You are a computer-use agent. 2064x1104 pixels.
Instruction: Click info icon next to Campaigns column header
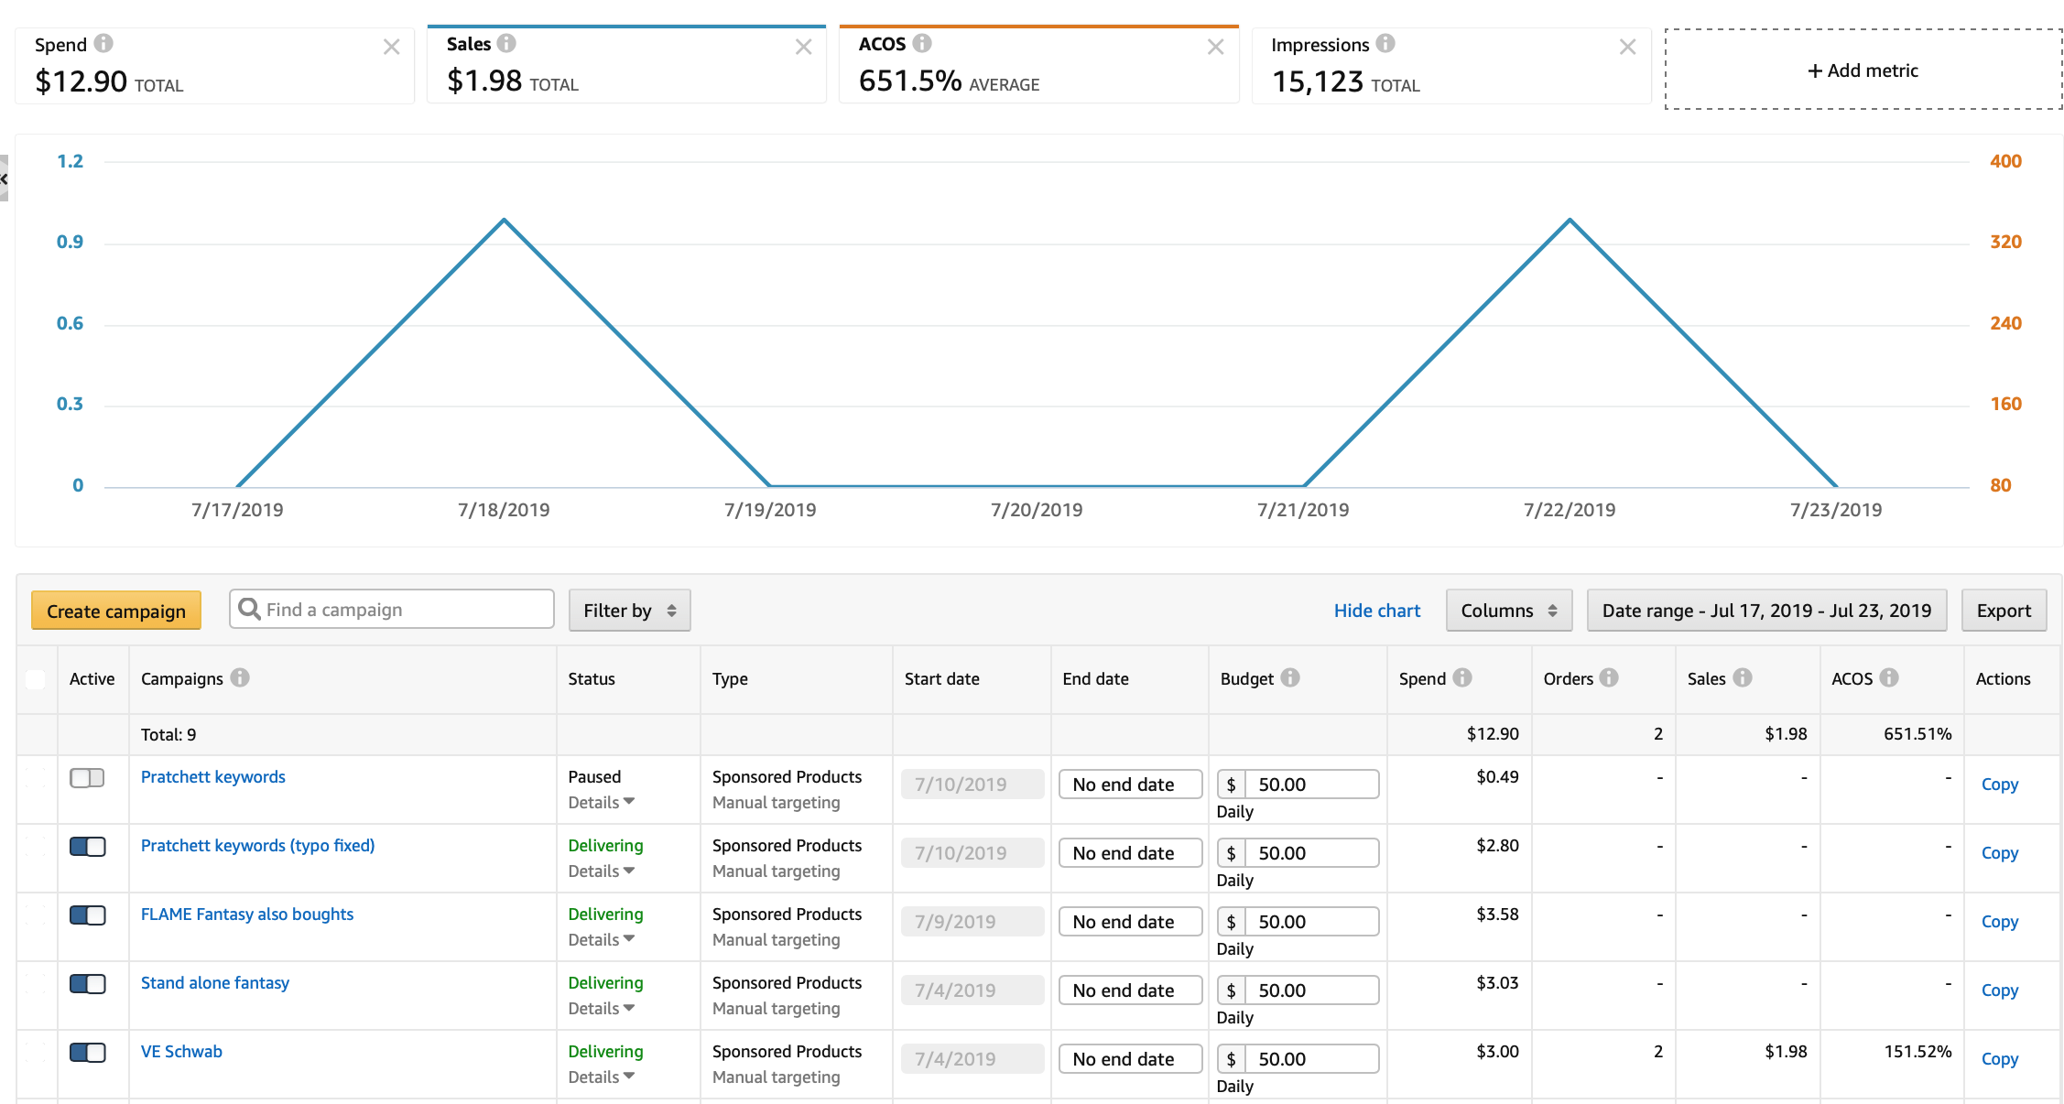point(240,677)
